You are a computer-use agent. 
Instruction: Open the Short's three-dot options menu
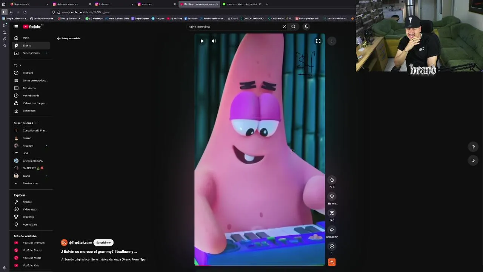[x=332, y=41]
